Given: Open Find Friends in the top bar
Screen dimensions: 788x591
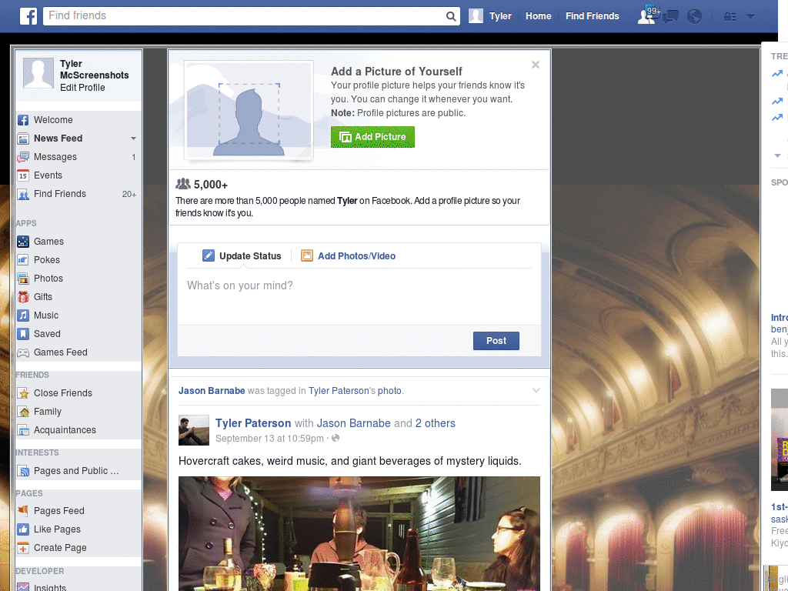Looking at the screenshot, I should (592, 16).
